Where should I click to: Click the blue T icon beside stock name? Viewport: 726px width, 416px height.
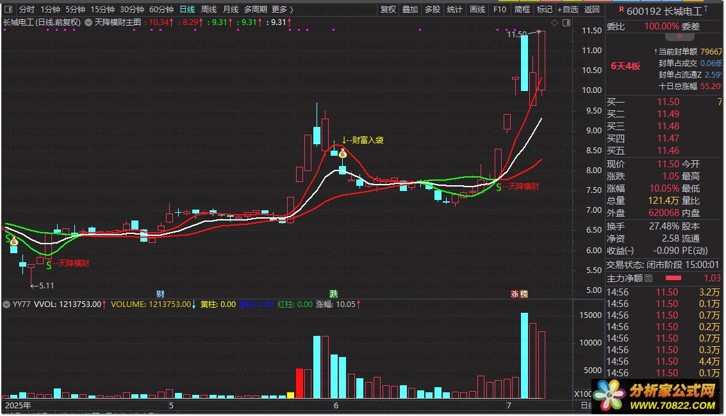click(x=705, y=8)
